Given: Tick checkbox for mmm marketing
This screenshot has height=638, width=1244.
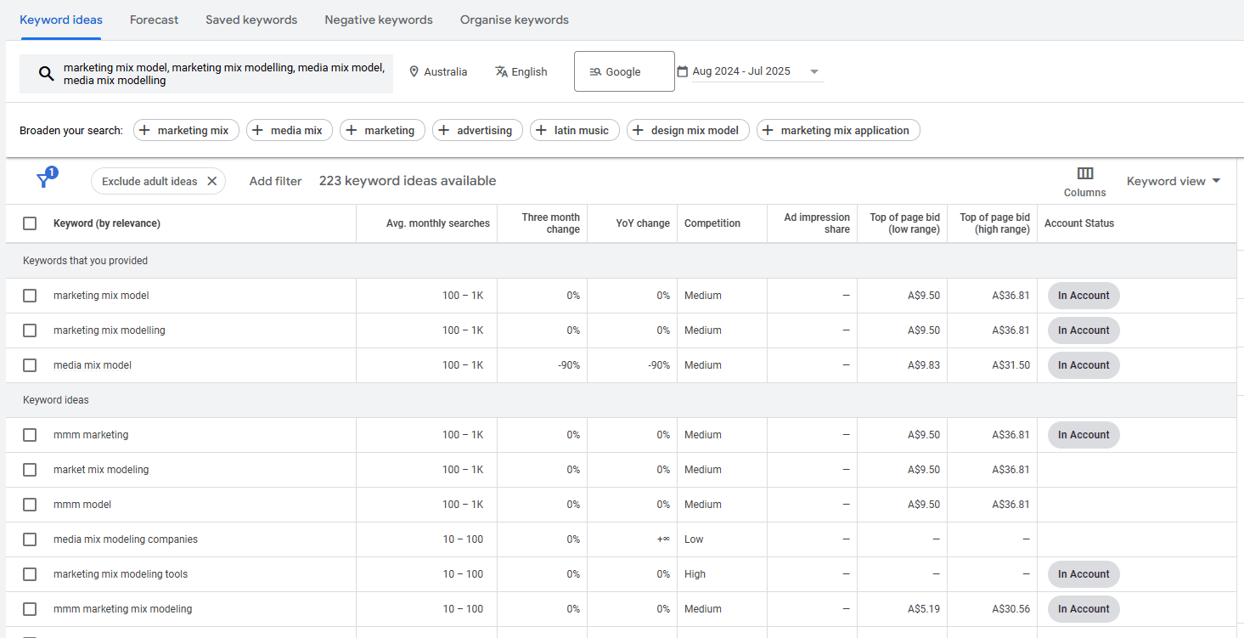Looking at the screenshot, I should click(30, 435).
